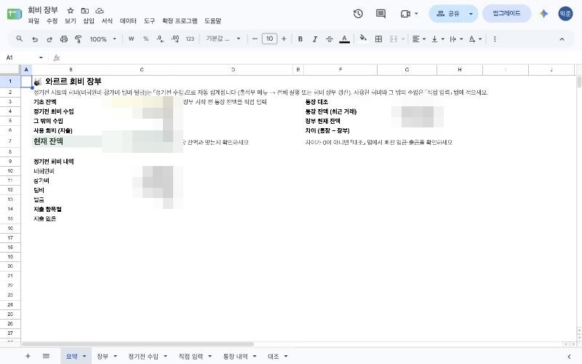Open the 요약 tab options arrow
Image resolution: width=582 pixels, height=364 pixels.
84,357
